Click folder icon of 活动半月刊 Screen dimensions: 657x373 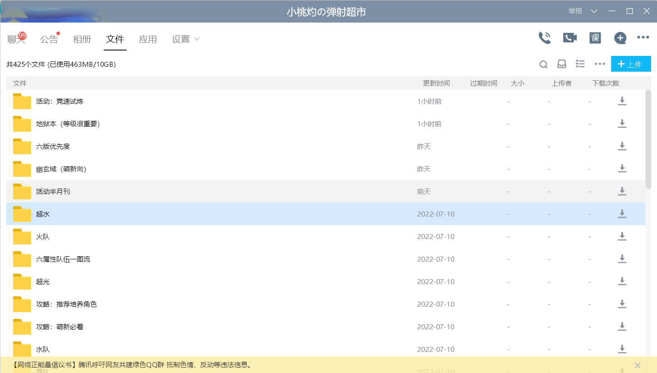(22, 191)
